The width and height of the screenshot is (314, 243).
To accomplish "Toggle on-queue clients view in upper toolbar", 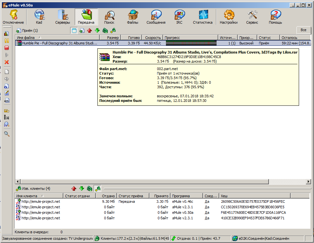I will click(105, 30).
